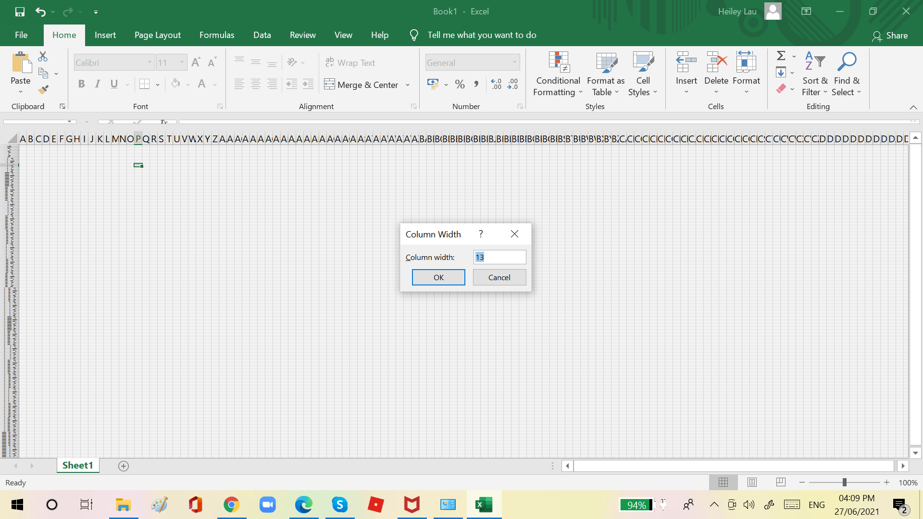The image size is (923, 519).
Task: Toggle Wrap Text option
Action: (350, 62)
